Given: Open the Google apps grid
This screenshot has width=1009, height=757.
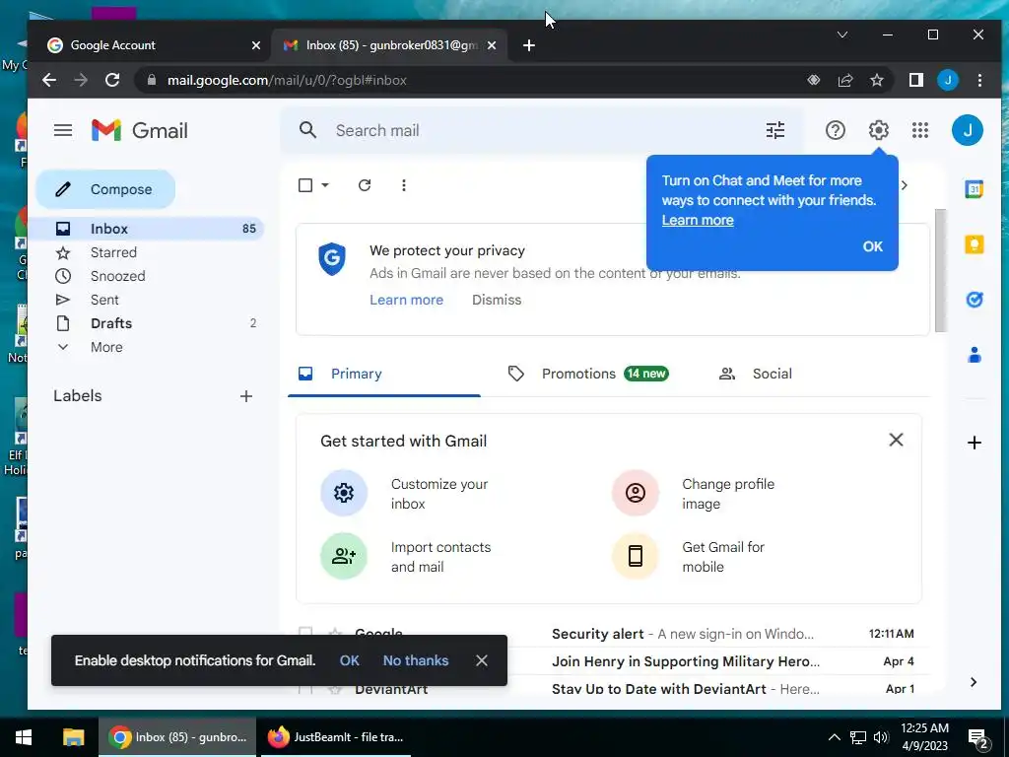Looking at the screenshot, I should [920, 131].
